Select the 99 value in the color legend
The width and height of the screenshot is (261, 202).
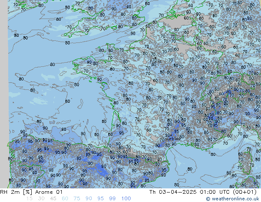pos(112,199)
